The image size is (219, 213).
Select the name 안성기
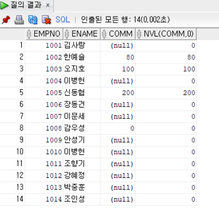click(74, 140)
